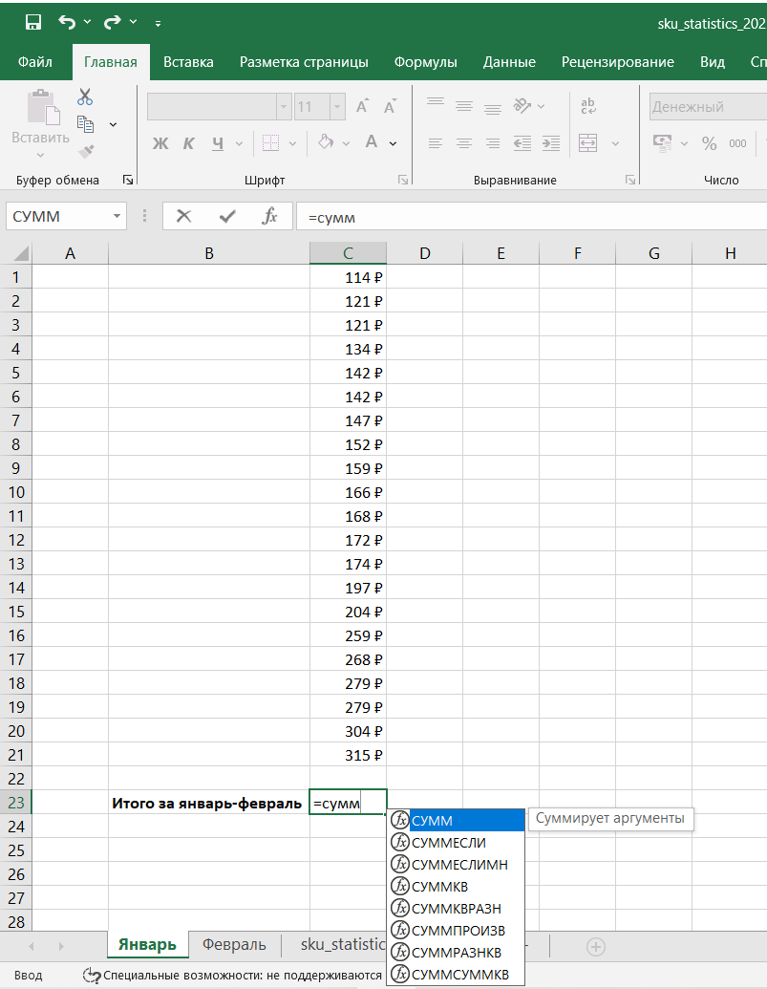Open the Name Box dropdown
This screenshot has width=767, height=989.
117,216
